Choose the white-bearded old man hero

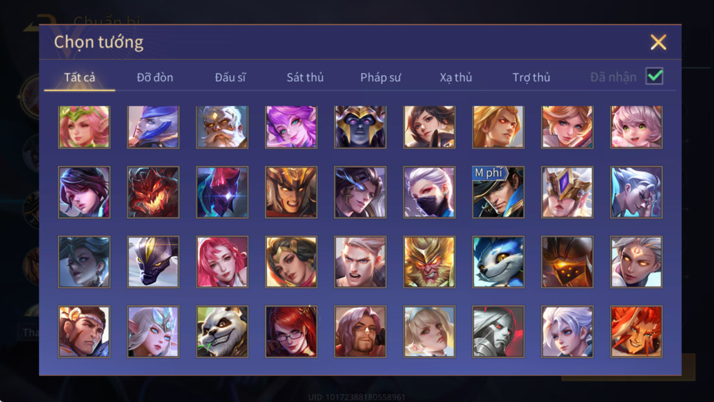pos(222,127)
